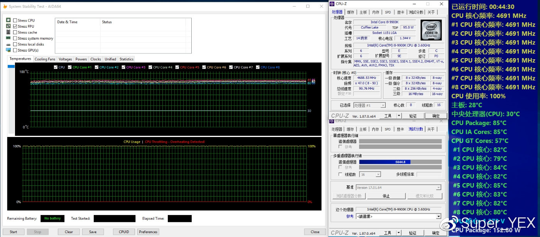Image resolution: width=540 pixels, height=237 pixels.
Task: Click 确定 button in lower CPU-Z window
Action: 436,233
